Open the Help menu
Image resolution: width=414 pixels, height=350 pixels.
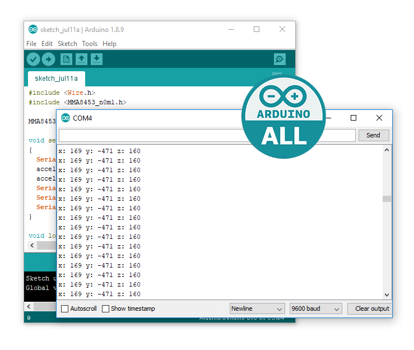[x=109, y=44]
